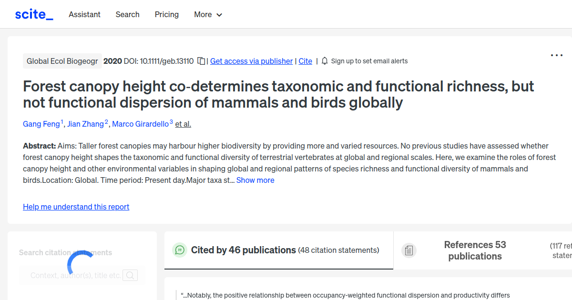The width and height of the screenshot is (572, 300).
Task: Switch to the References 53 publications tab
Action: [475, 250]
